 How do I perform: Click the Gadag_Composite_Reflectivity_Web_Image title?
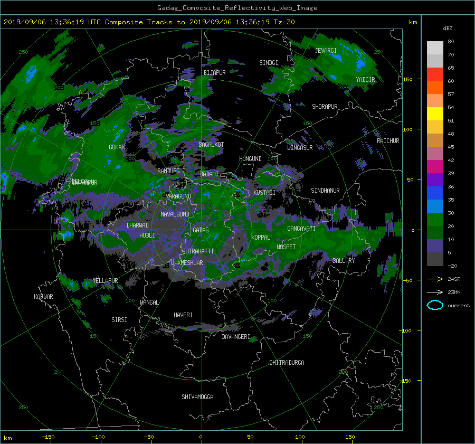[x=237, y=8]
